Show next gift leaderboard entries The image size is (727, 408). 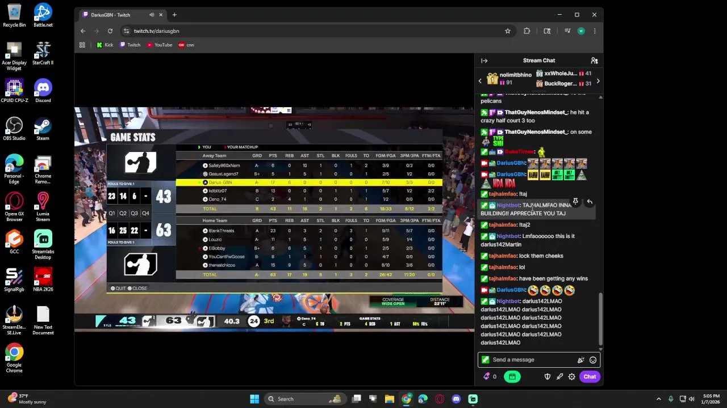pos(598,81)
